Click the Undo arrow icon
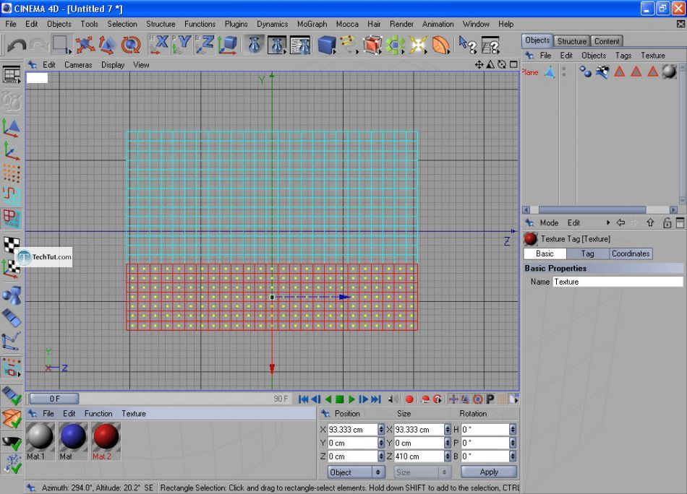This screenshot has height=494, width=687. (x=17, y=45)
